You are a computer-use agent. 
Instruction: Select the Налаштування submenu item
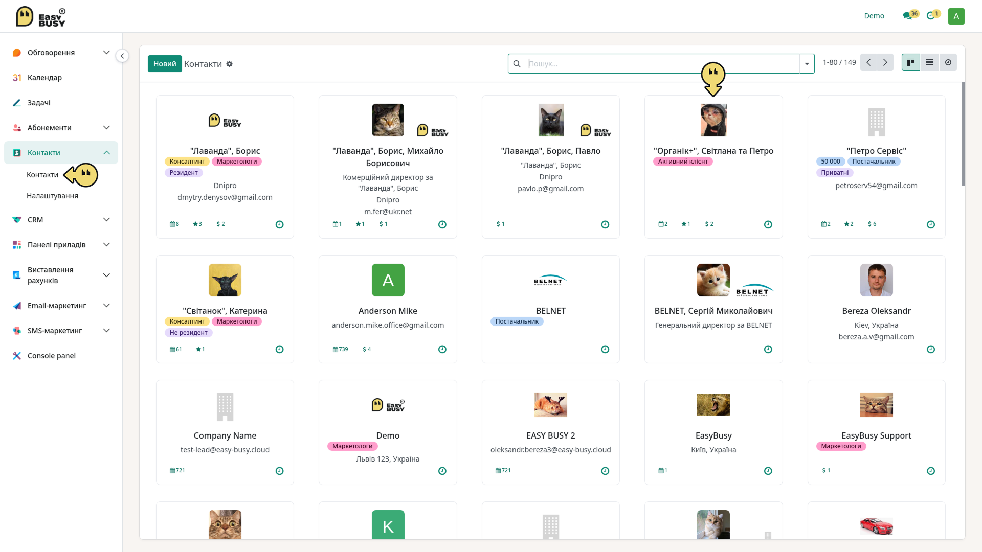[x=52, y=196]
